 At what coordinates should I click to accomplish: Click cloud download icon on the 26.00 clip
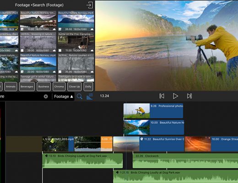(x=92, y=29)
